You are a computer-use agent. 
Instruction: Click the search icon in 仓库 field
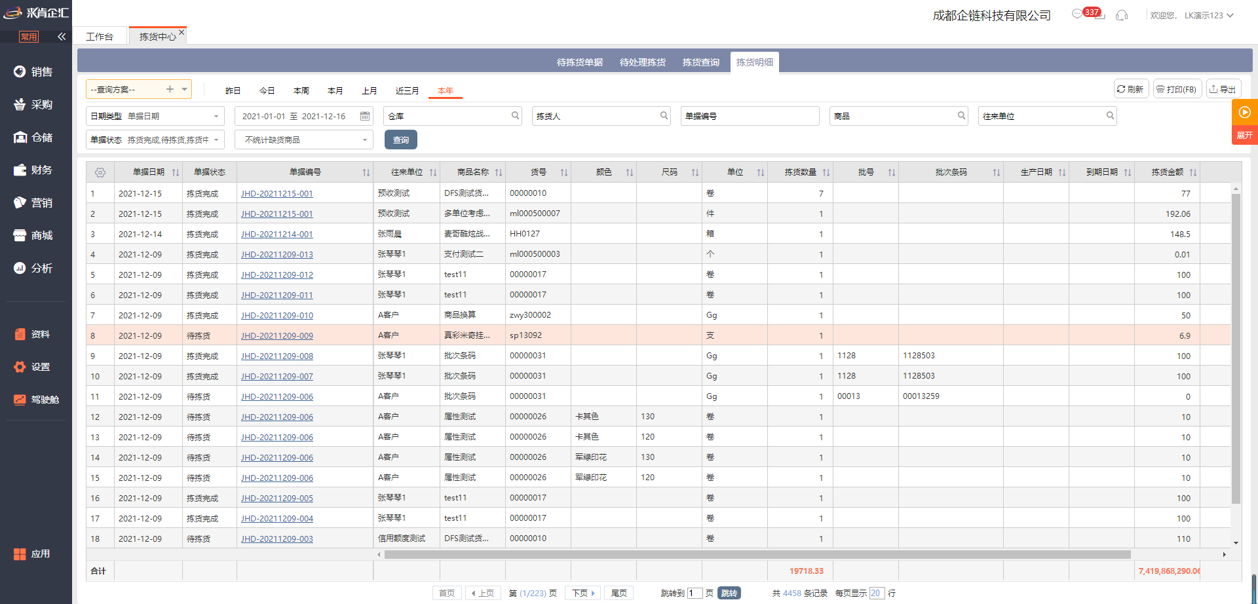[x=515, y=116]
